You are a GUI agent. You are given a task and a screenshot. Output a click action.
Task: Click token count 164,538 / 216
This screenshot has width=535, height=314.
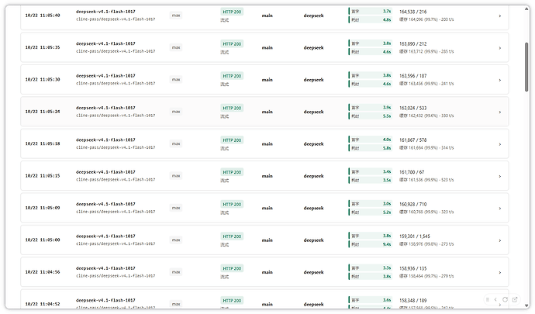click(x=412, y=12)
